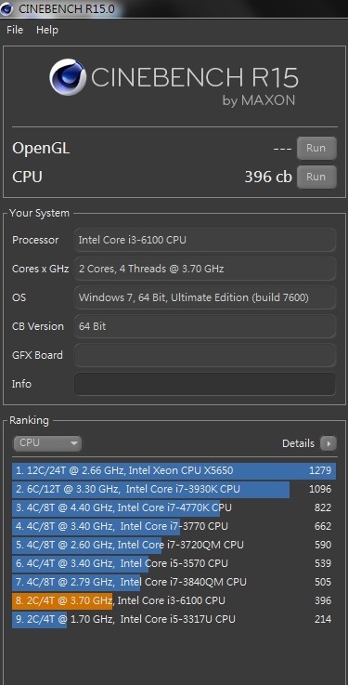
Task: Click the Processor field with i3-6100
Action: (205, 240)
